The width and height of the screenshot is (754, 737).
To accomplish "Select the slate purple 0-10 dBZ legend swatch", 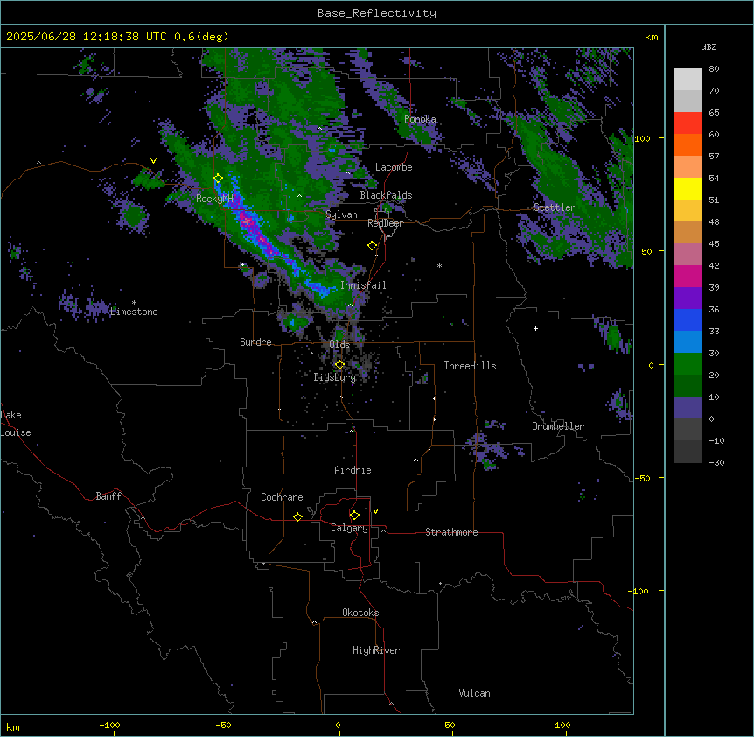I will (688, 408).
